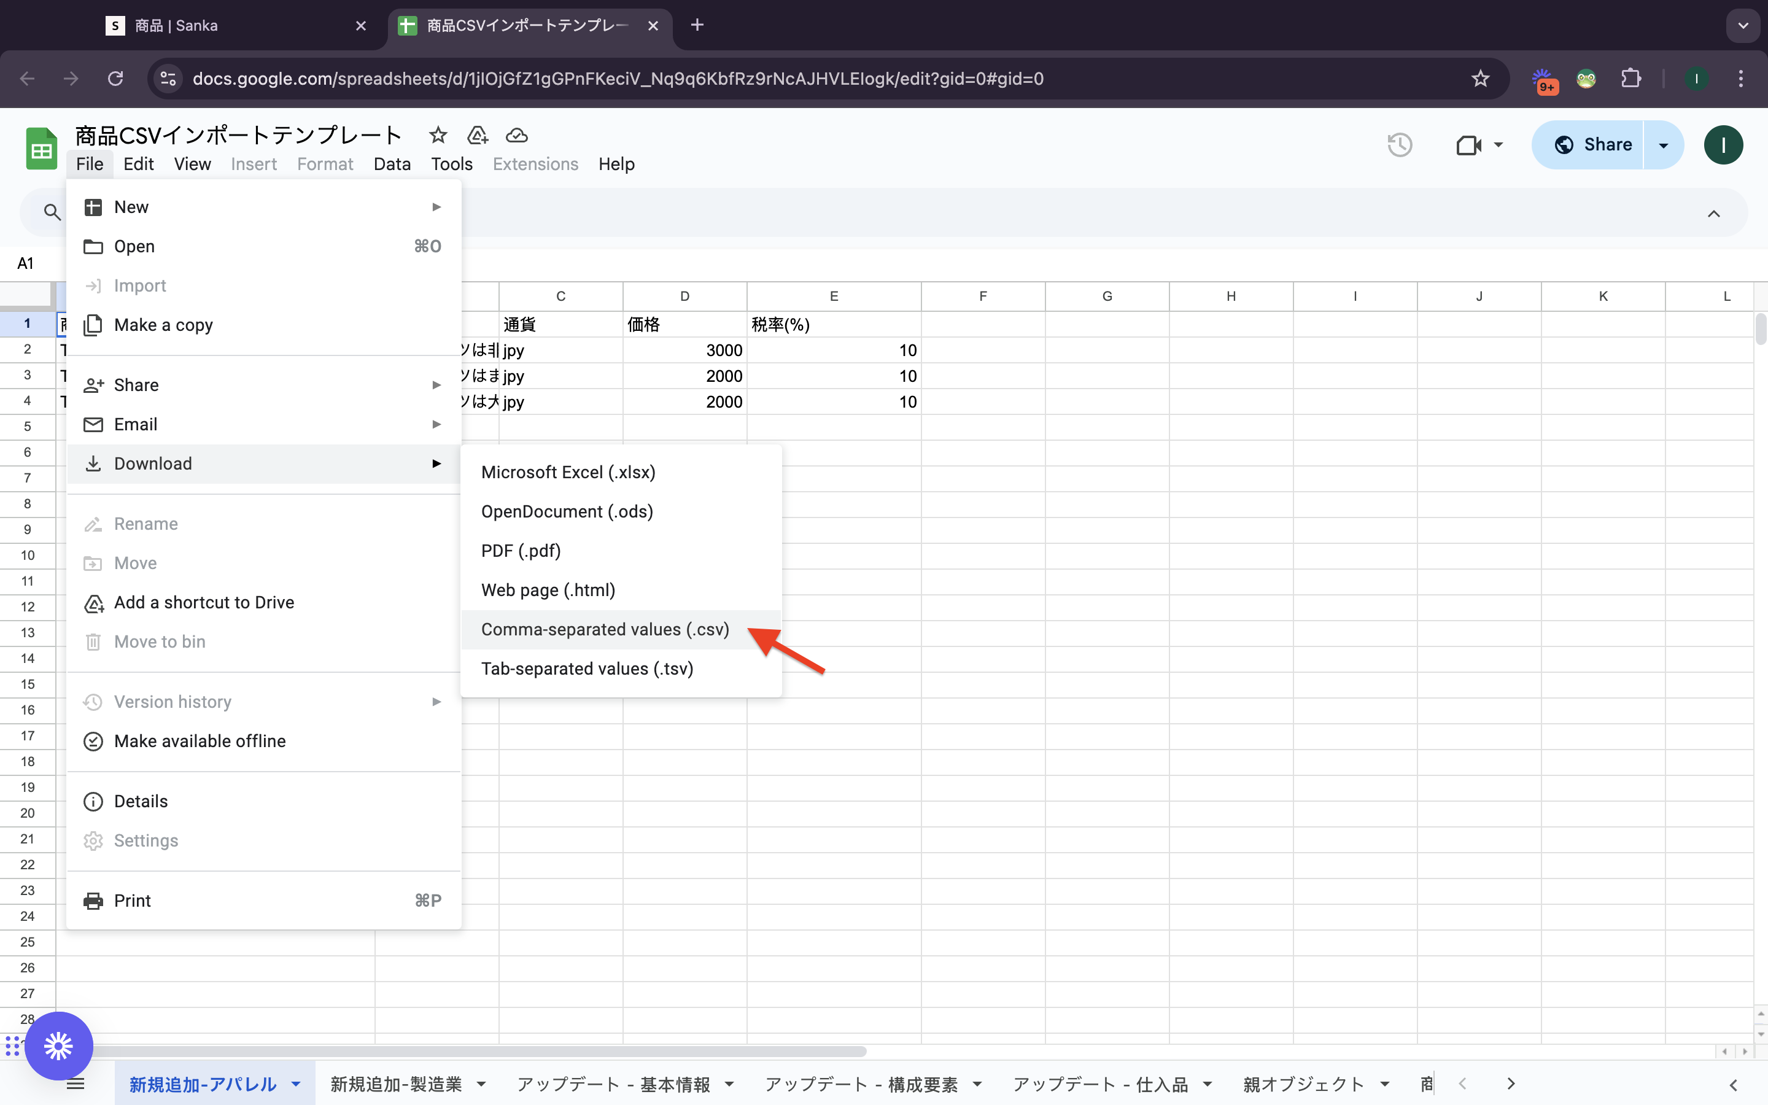Click the star icon beside spreadsheet title
This screenshot has height=1105, width=1768.
tap(438, 135)
